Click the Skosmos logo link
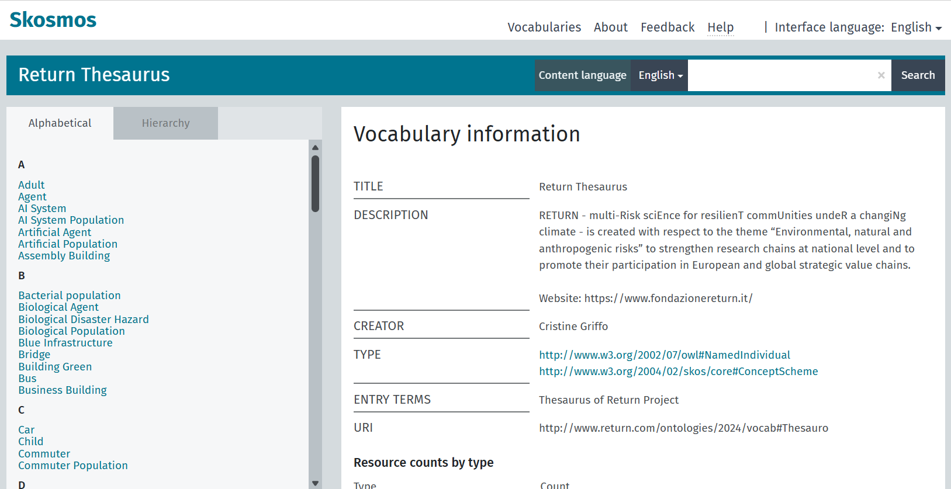 click(53, 20)
